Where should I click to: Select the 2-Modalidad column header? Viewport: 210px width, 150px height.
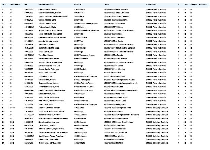[15, 4]
